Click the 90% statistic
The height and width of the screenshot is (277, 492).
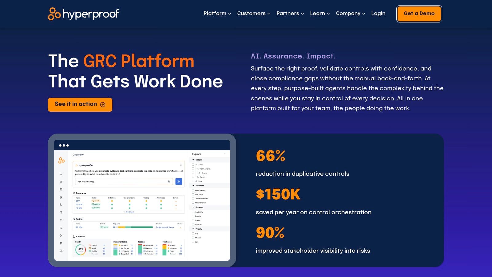click(270, 233)
